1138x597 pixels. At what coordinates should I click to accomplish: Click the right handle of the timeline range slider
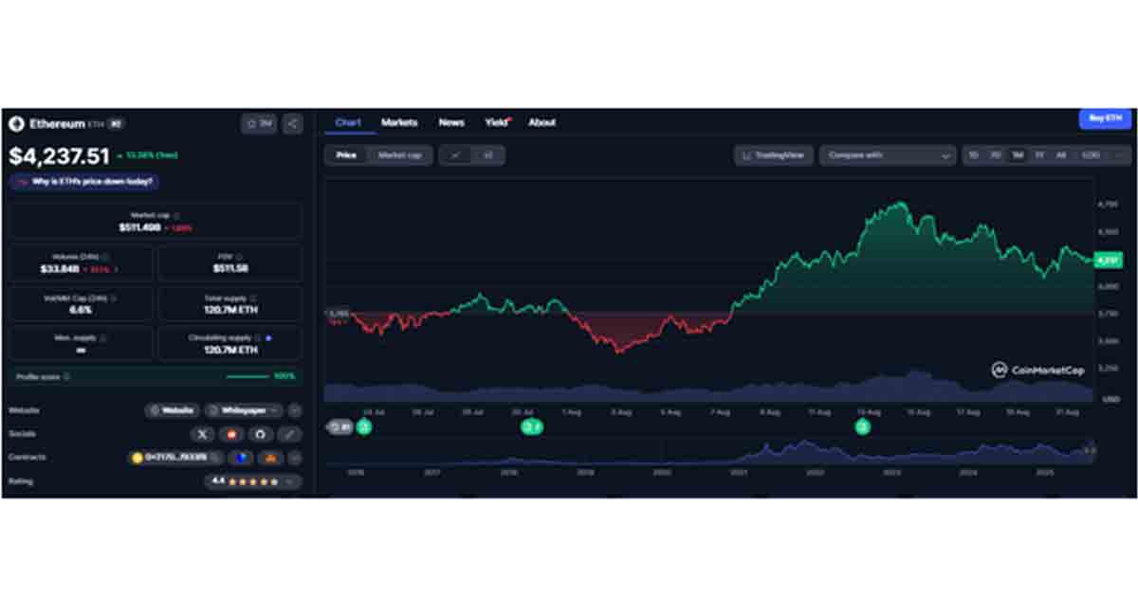coord(1090,451)
